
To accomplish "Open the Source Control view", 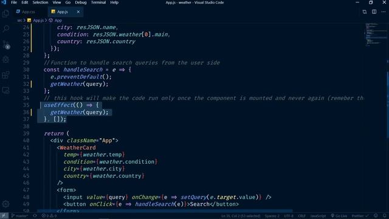I will coord(5,44).
